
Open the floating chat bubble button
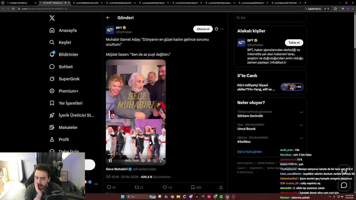click(x=344, y=185)
